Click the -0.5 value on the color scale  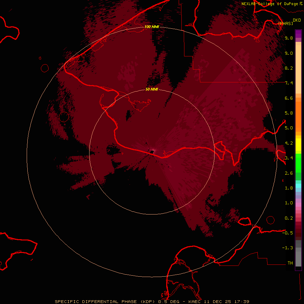point(287,233)
